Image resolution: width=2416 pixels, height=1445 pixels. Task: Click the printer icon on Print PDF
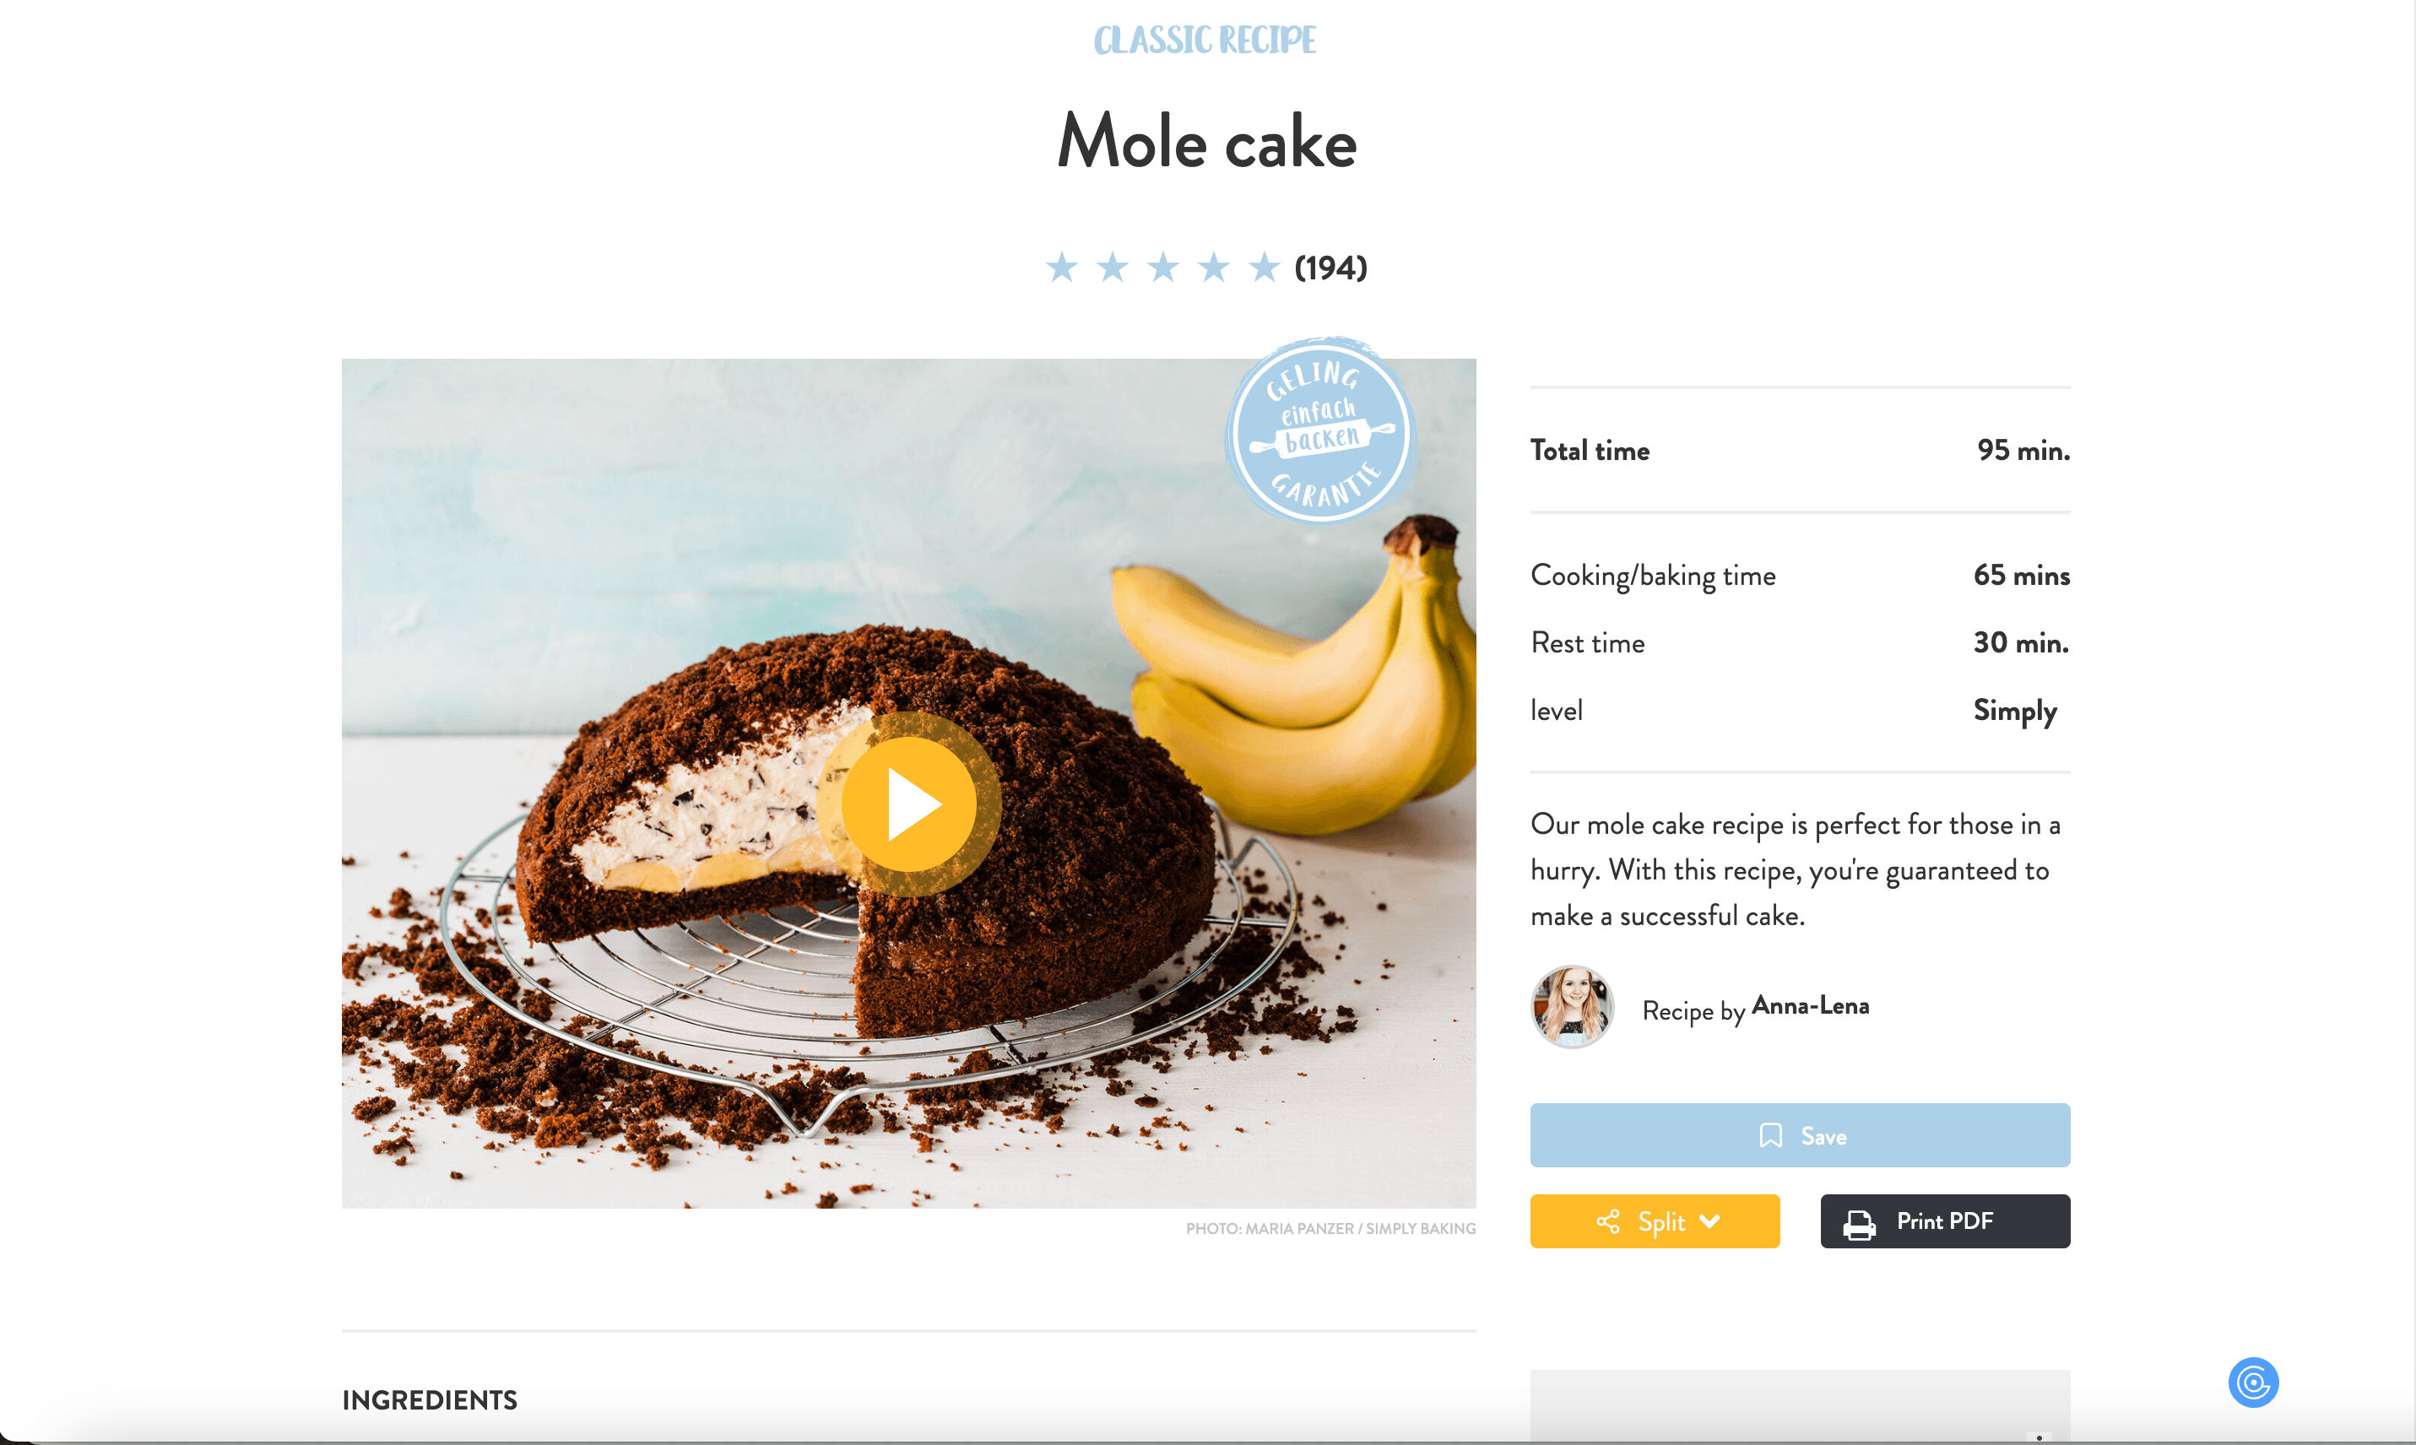1859,1223
